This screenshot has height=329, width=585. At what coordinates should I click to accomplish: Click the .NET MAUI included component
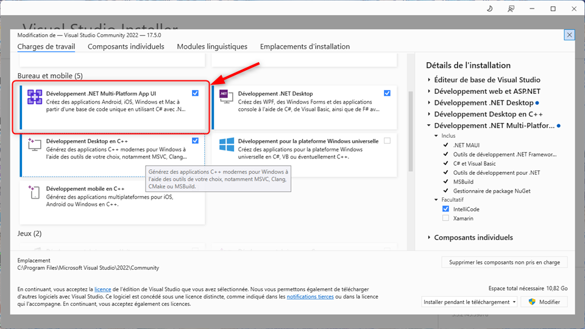click(466, 145)
